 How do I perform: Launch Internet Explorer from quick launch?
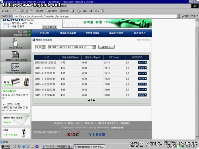tap(23, 147)
